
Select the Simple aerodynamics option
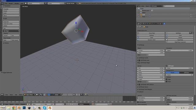[172, 73]
